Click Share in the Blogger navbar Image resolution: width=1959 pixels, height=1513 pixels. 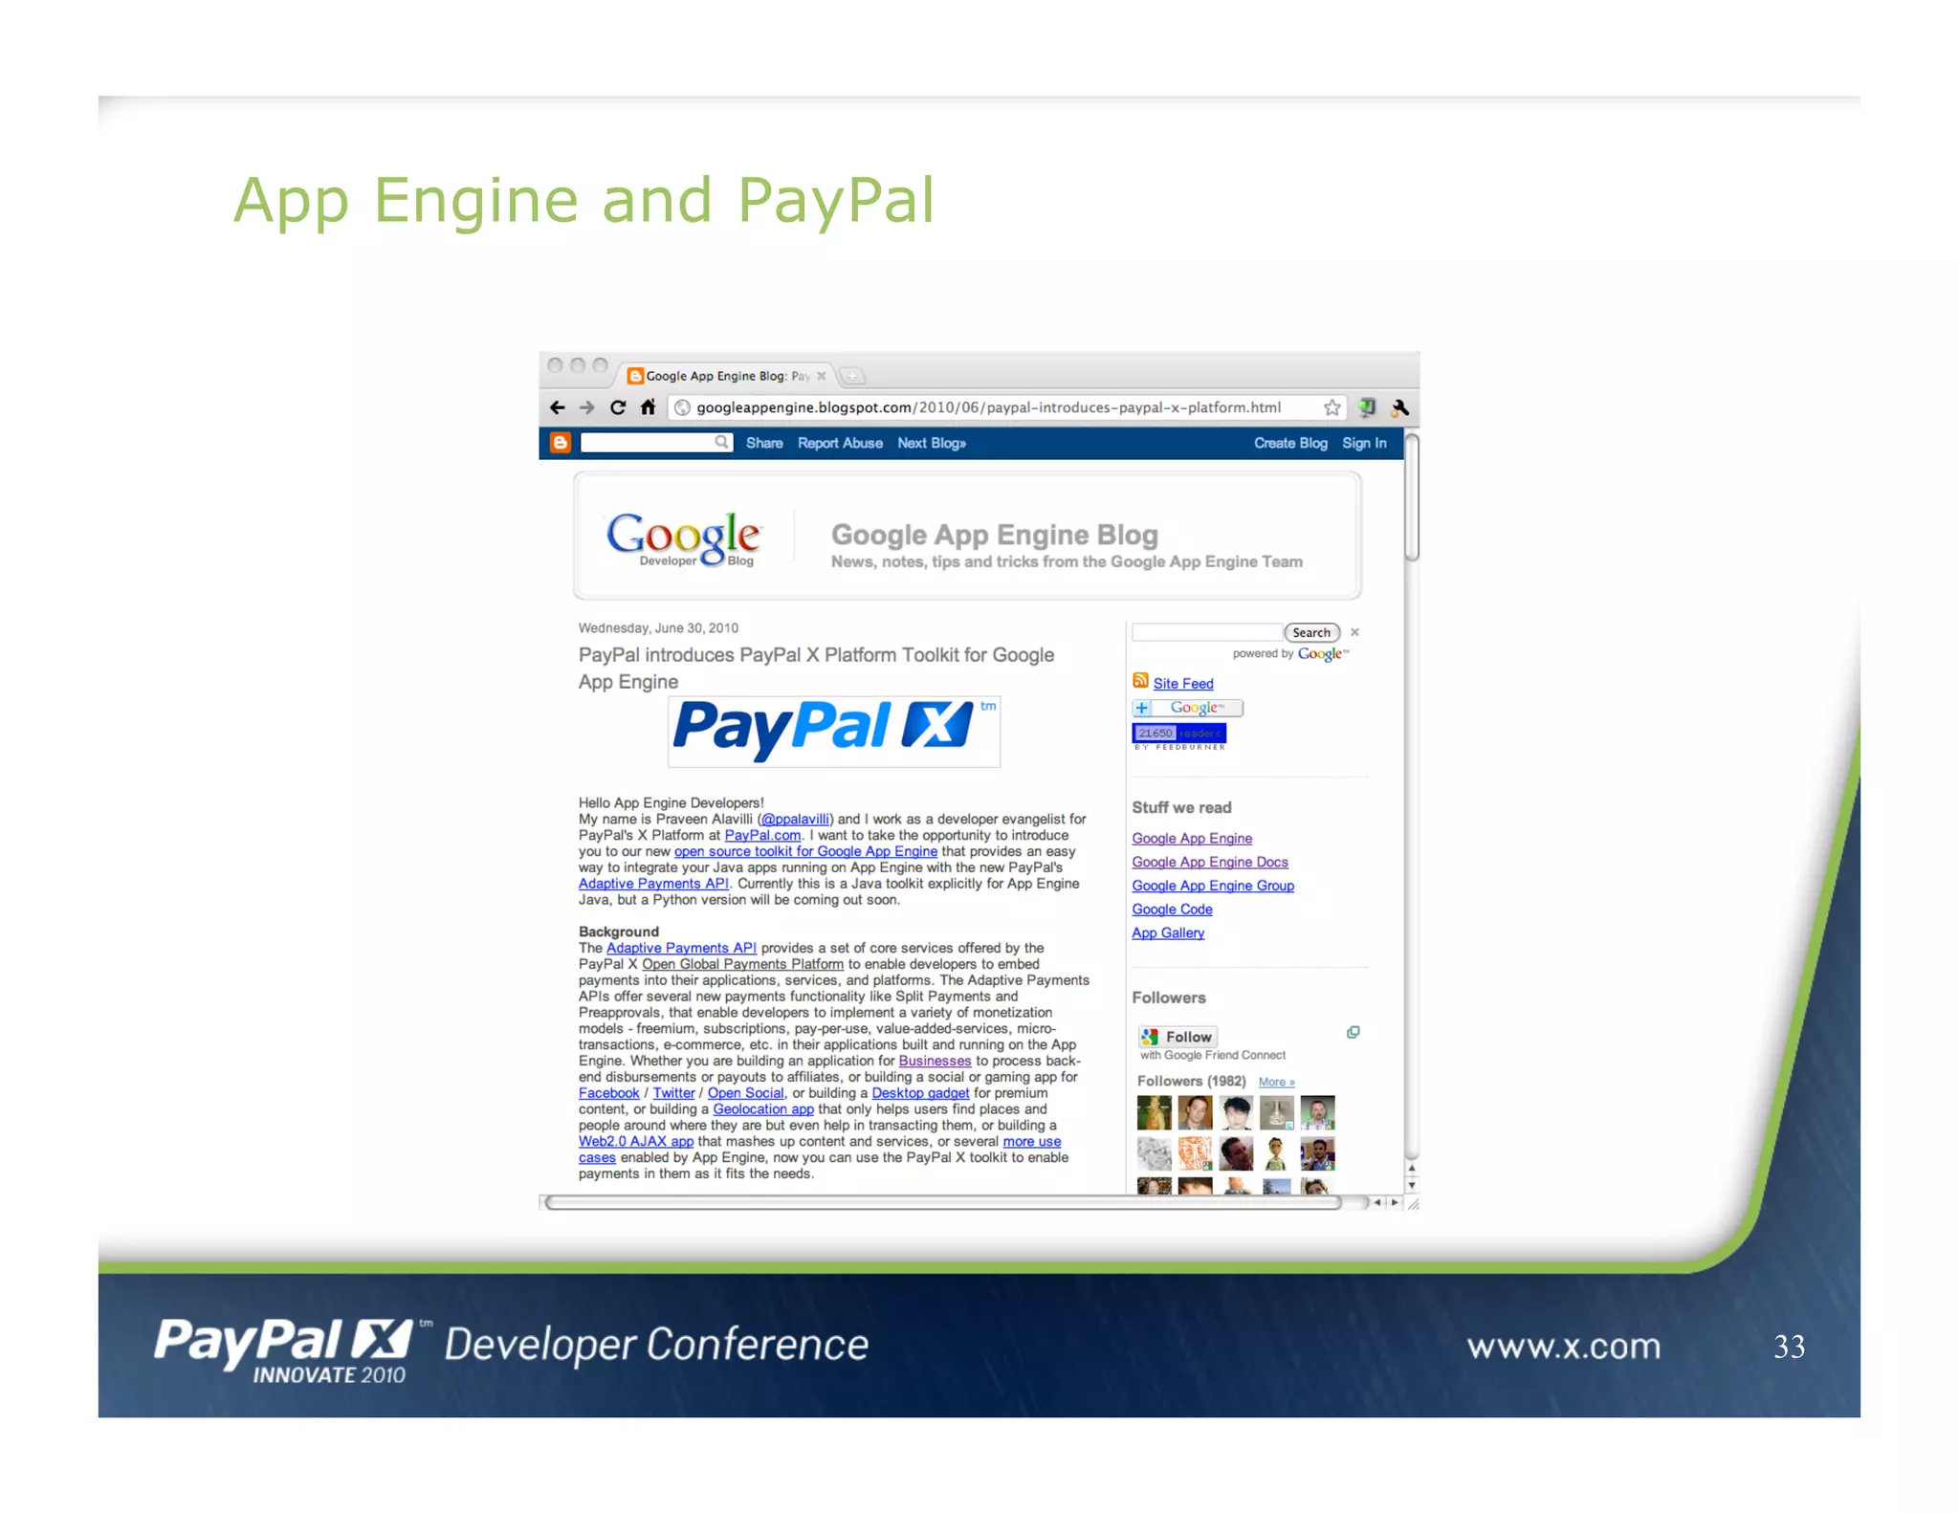tap(764, 443)
